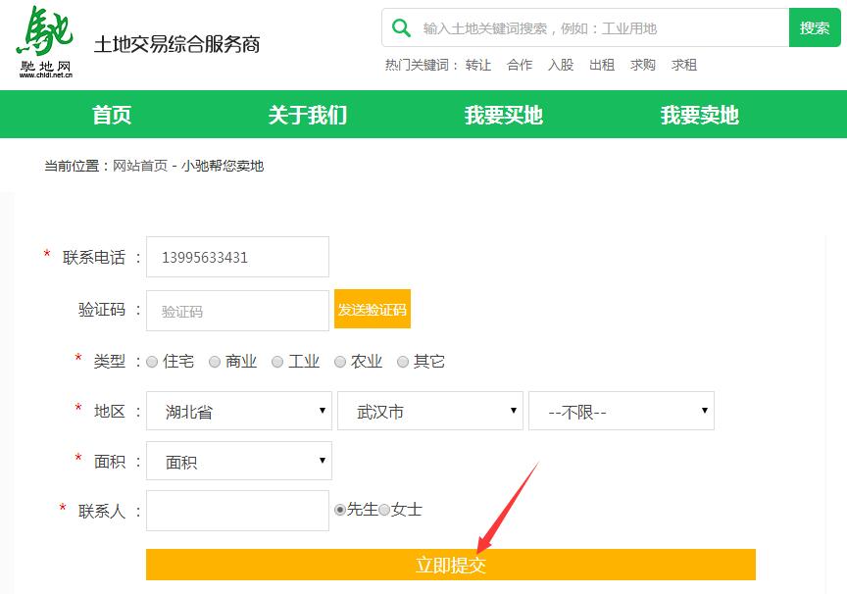Open the 面积 area dropdown
This screenshot has height=594, width=847.
[x=239, y=461]
